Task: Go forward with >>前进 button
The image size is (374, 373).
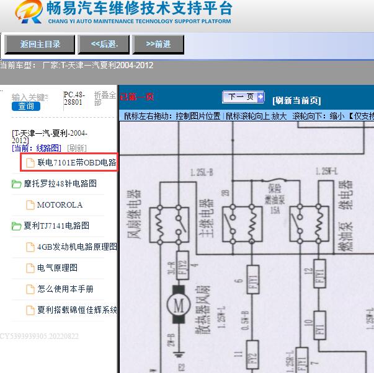Action: 158,45
